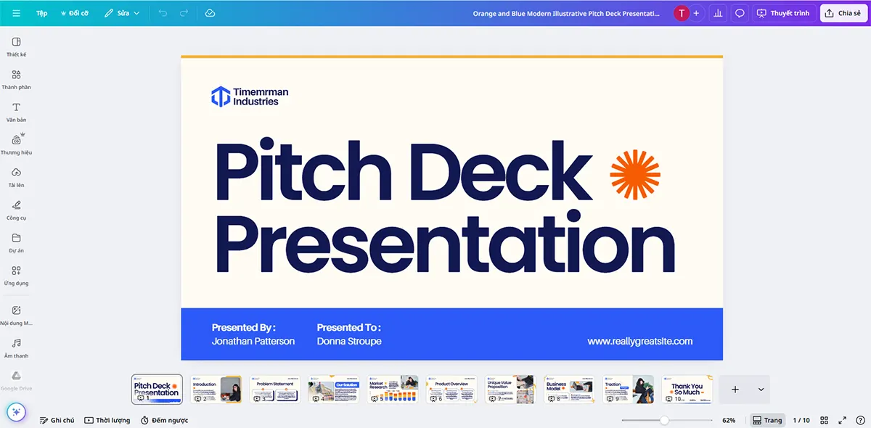The image size is (871, 428).
Task: Select the Presented By : label
Action: (x=244, y=327)
